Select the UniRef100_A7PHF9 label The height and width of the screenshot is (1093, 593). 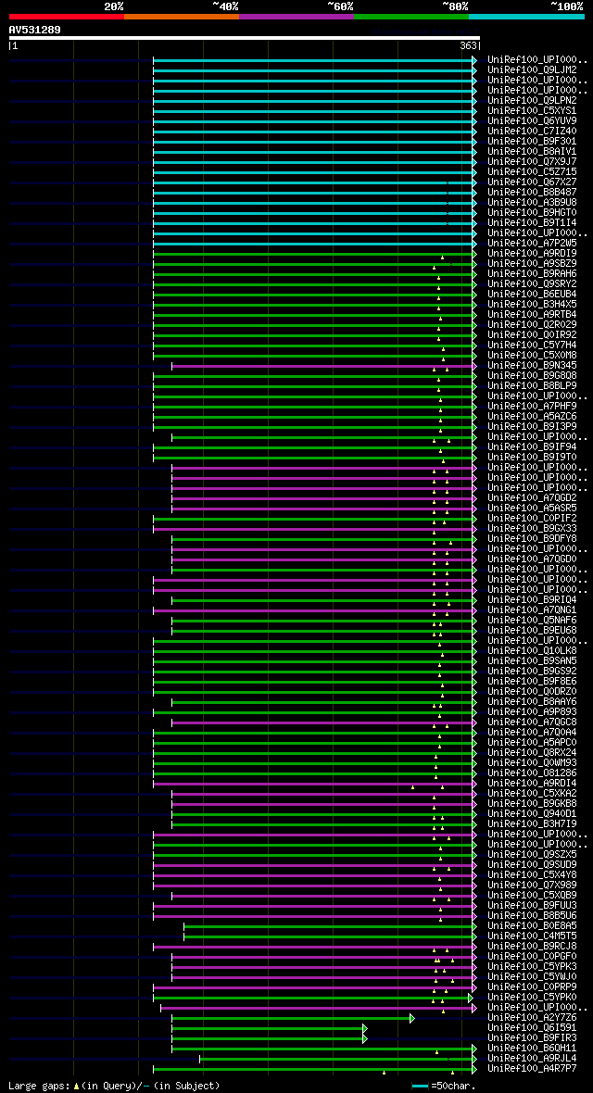pyautogui.click(x=532, y=407)
